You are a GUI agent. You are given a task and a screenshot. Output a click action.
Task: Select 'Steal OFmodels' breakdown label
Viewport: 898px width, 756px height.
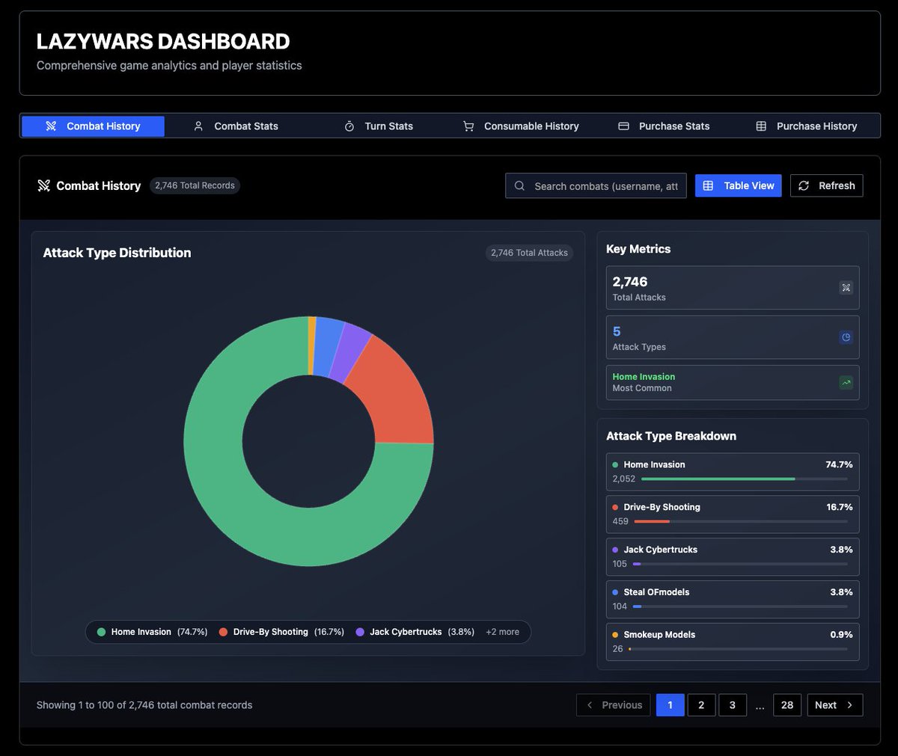(656, 592)
